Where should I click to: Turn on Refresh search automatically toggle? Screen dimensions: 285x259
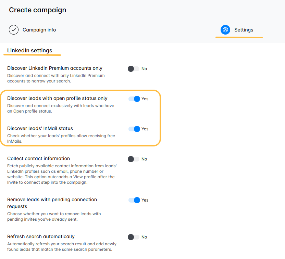[x=133, y=237]
